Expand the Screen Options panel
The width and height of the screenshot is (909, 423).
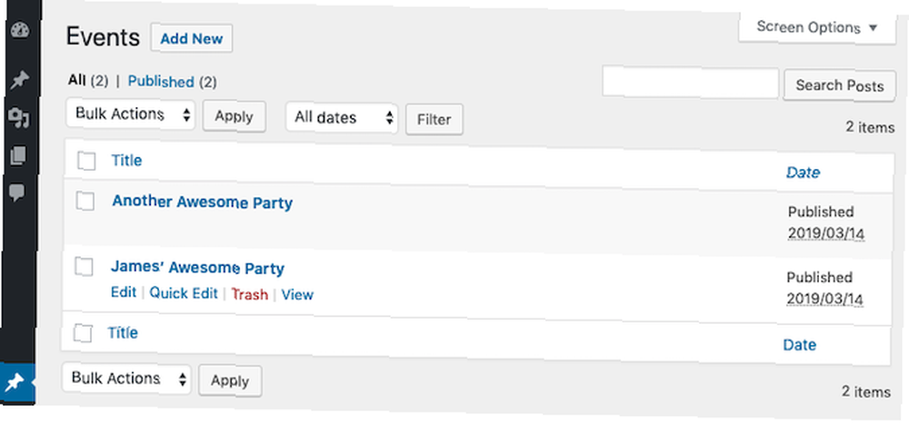tap(817, 28)
